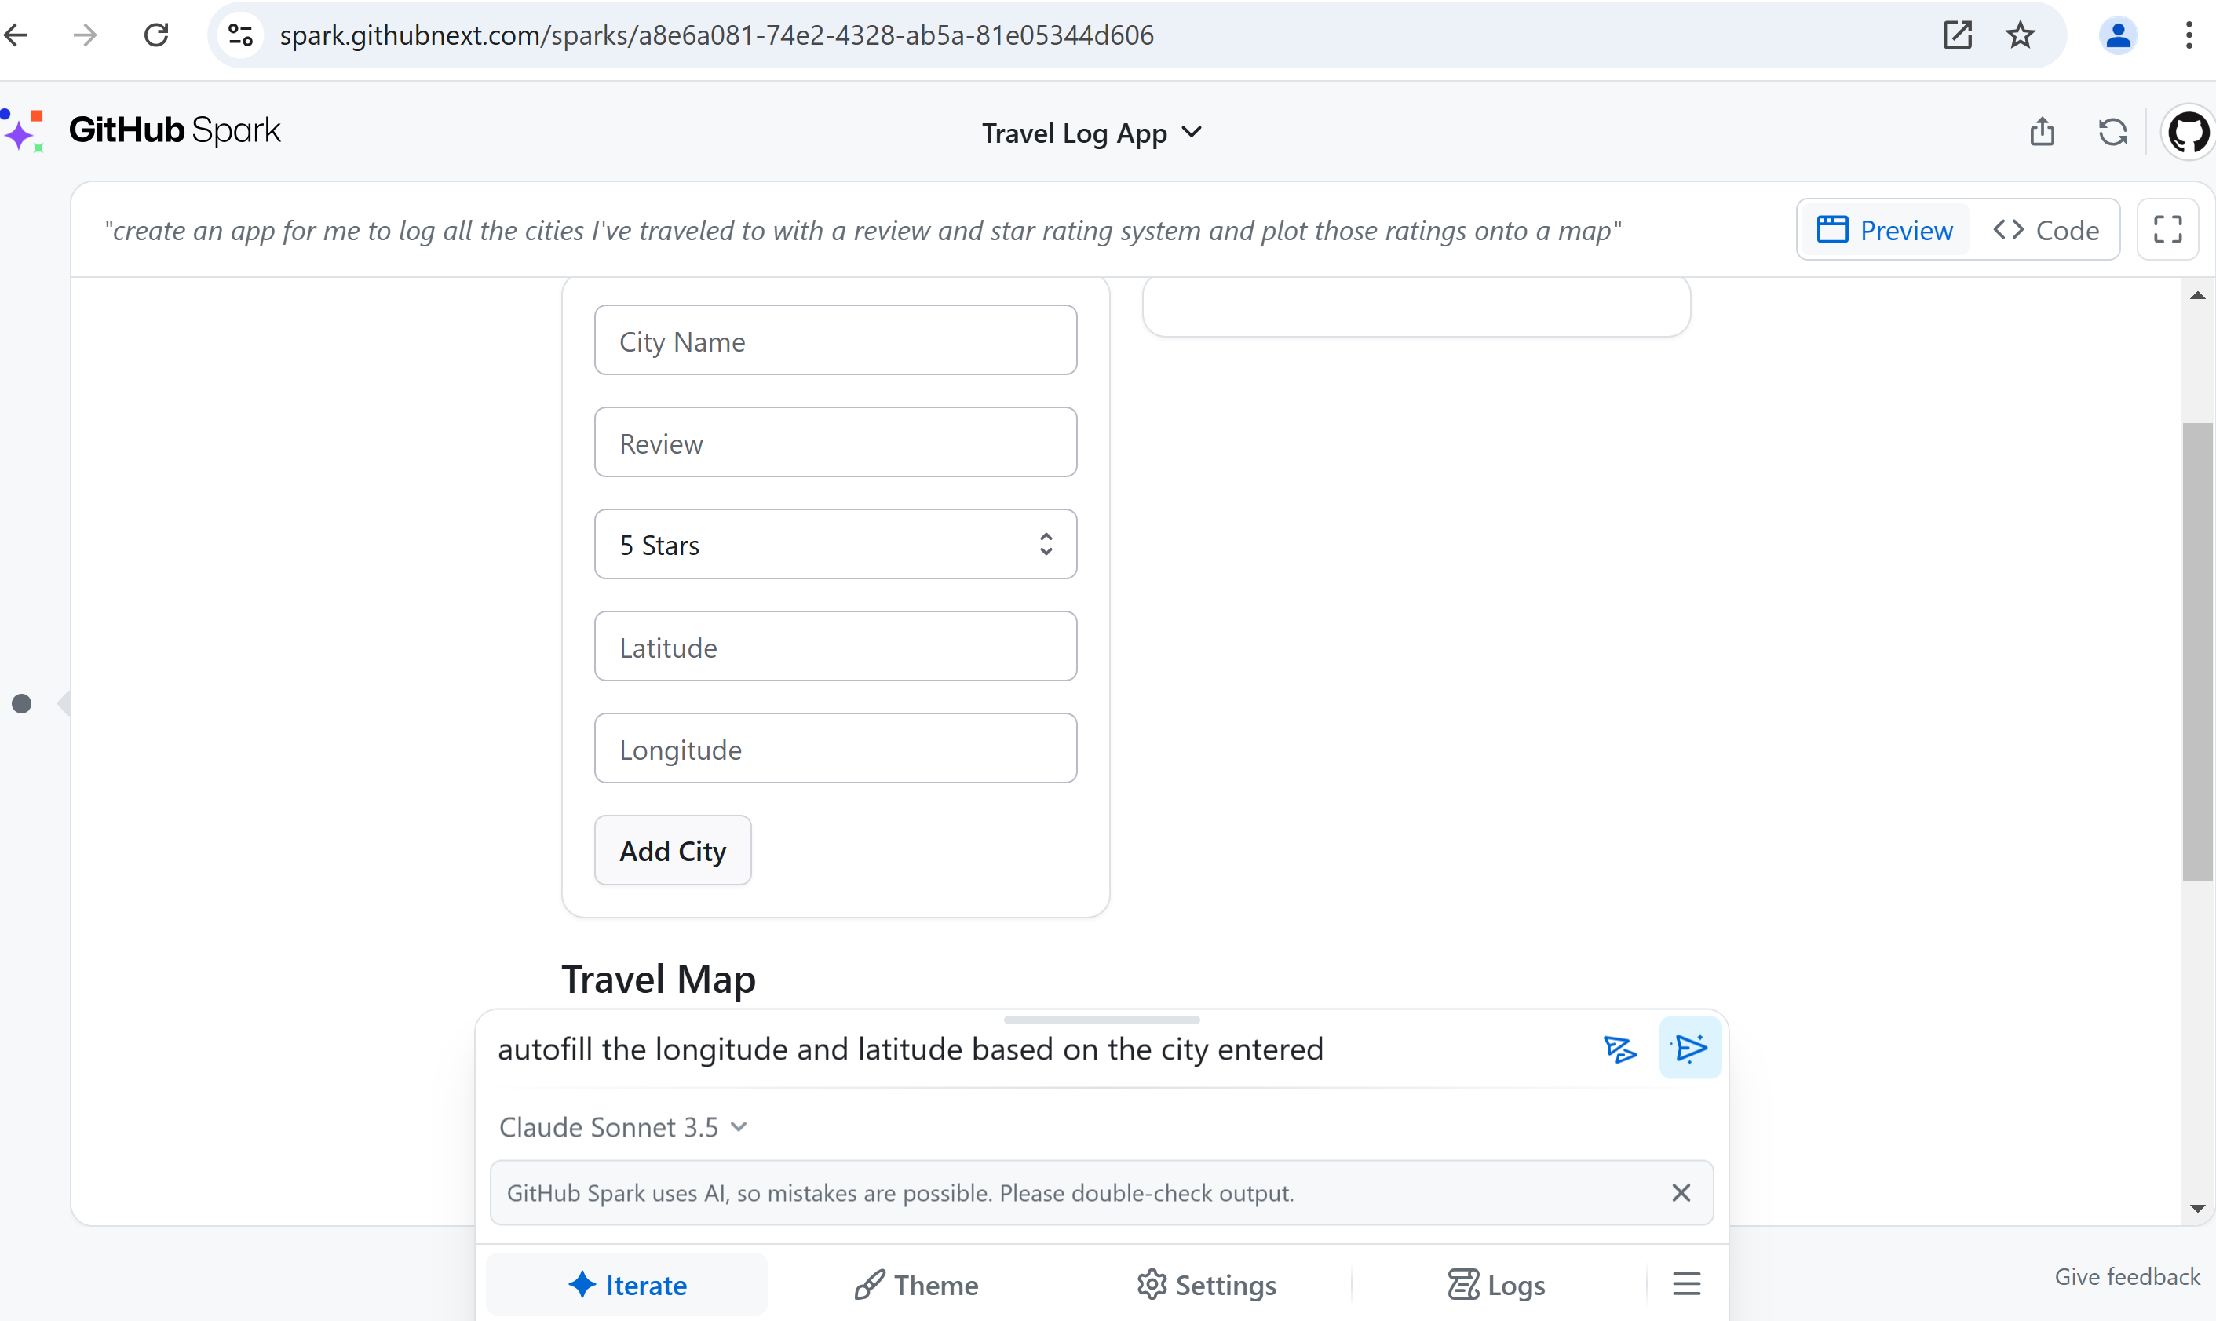
Task: Focus the Longitude input field
Action: [836, 749]
